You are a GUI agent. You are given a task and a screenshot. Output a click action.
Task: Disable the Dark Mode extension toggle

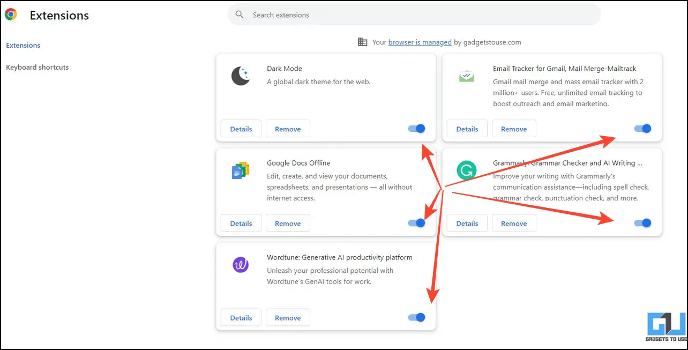(x=416, y=129)
